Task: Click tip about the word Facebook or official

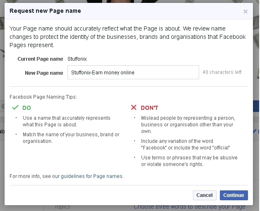Action: [185, 145]
